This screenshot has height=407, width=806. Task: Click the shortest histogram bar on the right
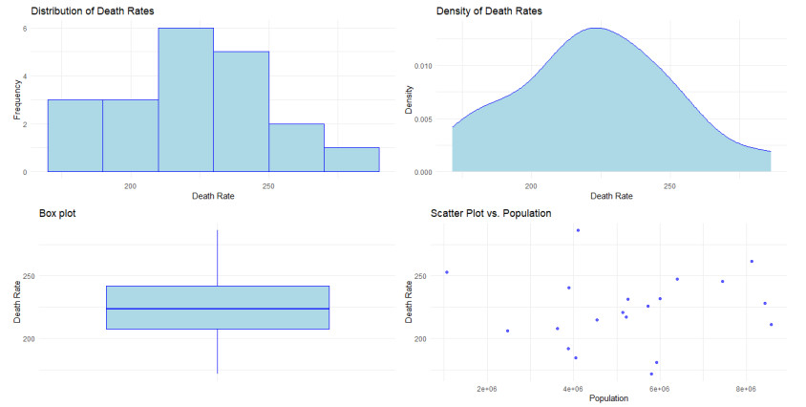tap(351, 160)
